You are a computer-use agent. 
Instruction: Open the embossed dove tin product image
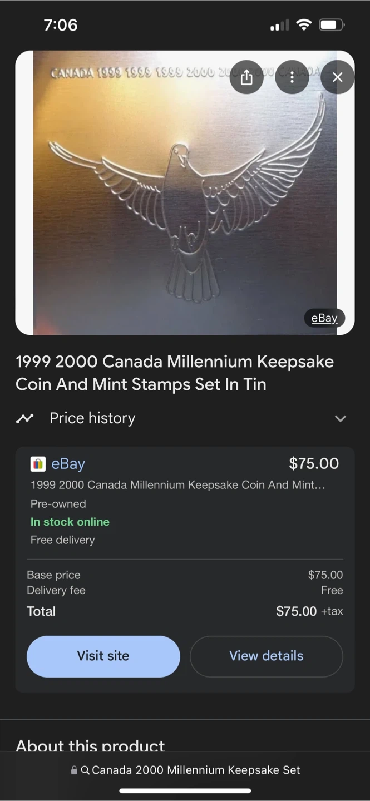185,193
